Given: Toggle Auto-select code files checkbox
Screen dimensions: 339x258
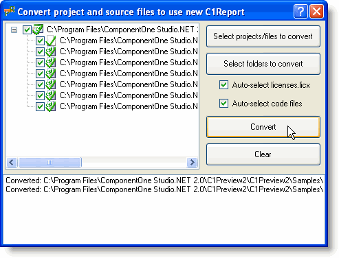Looking at the screenshot, I should click(x=223, y=104).
